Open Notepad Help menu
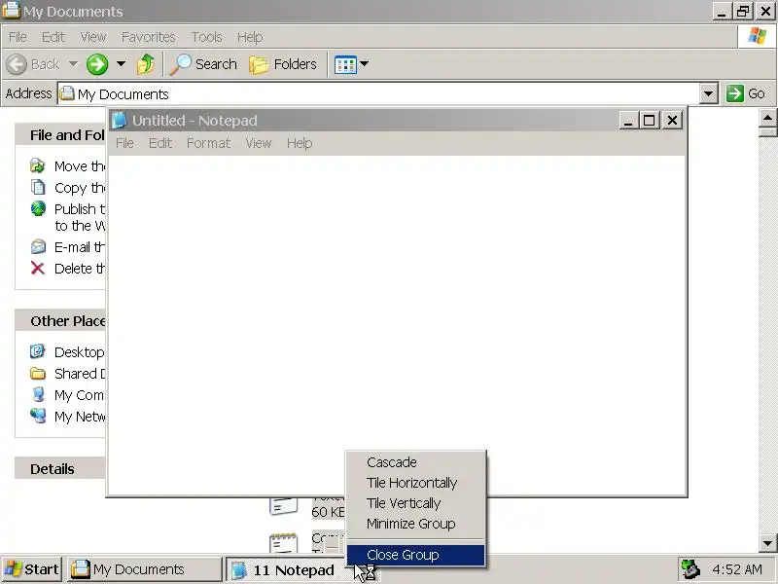 coord(300,143)
